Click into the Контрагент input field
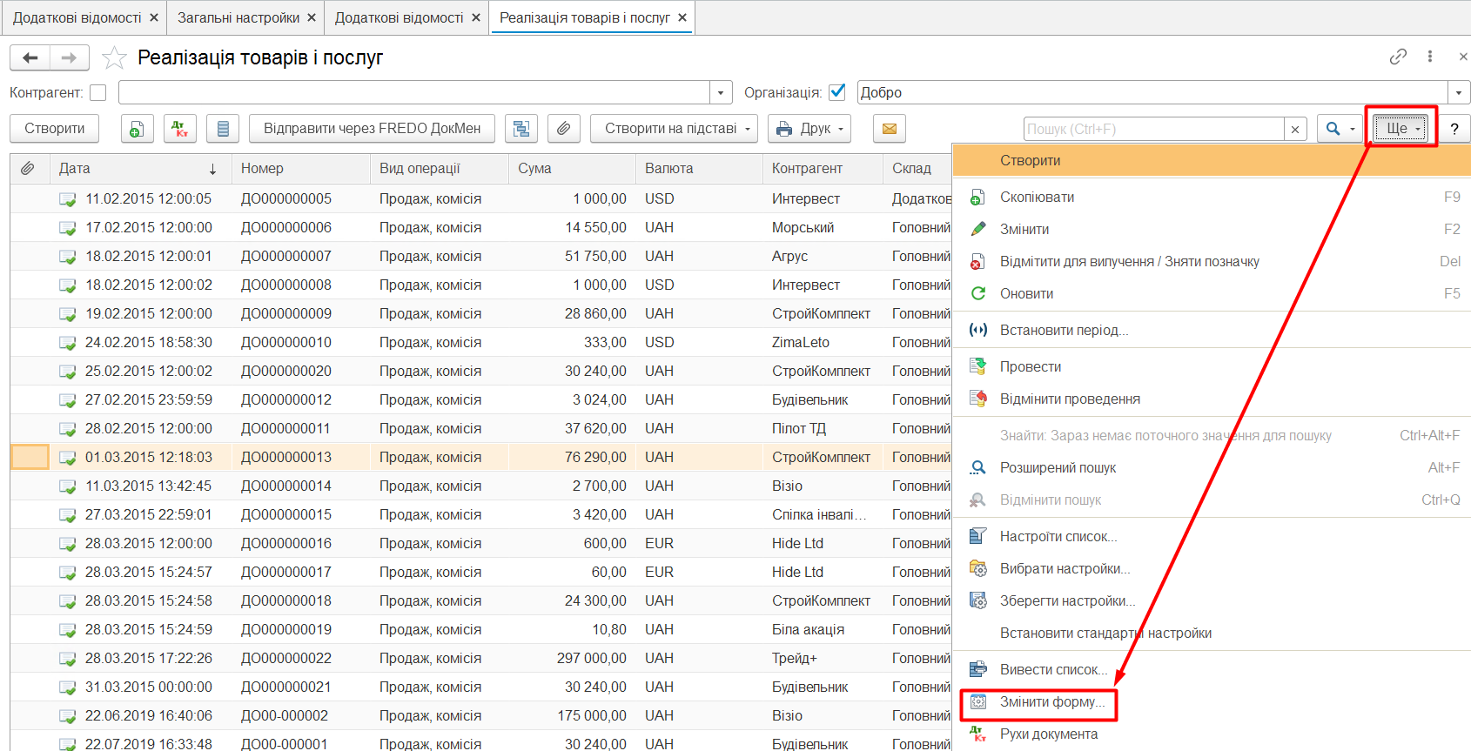Viewport: 1471px width, 751px height. (x=415, y=92)
